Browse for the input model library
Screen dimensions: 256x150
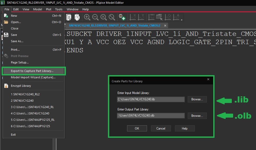click(x=197, y=99)
